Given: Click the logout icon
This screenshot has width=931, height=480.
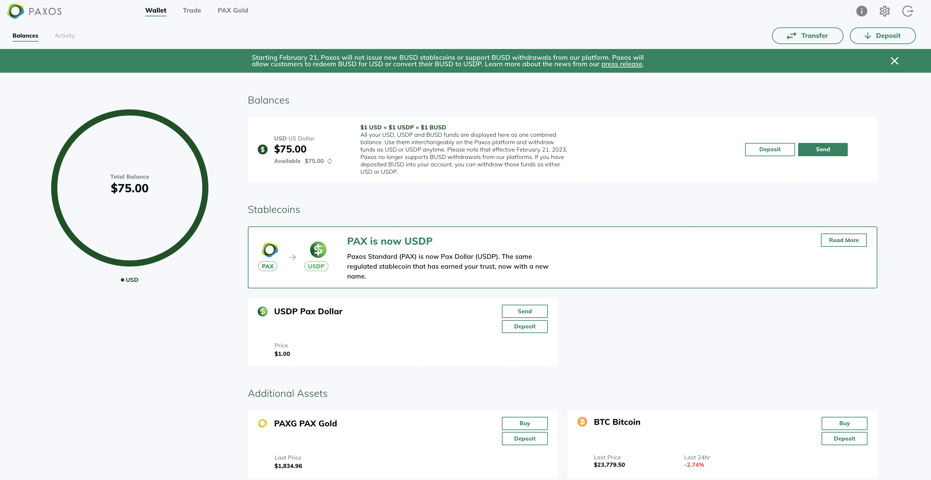Looking at the screenshot, I should [x=908, y=11].
